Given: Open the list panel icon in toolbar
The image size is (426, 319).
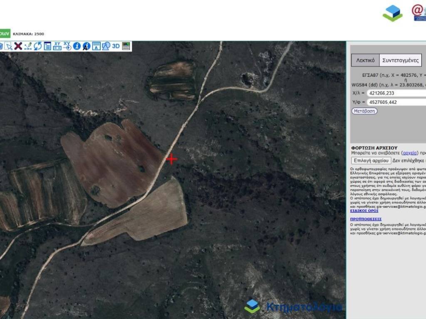Looking at the screenshot, I should pos(47,46).
